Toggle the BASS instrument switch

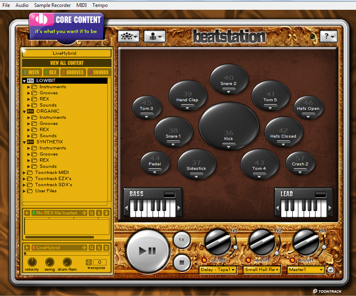click(169, 194)
